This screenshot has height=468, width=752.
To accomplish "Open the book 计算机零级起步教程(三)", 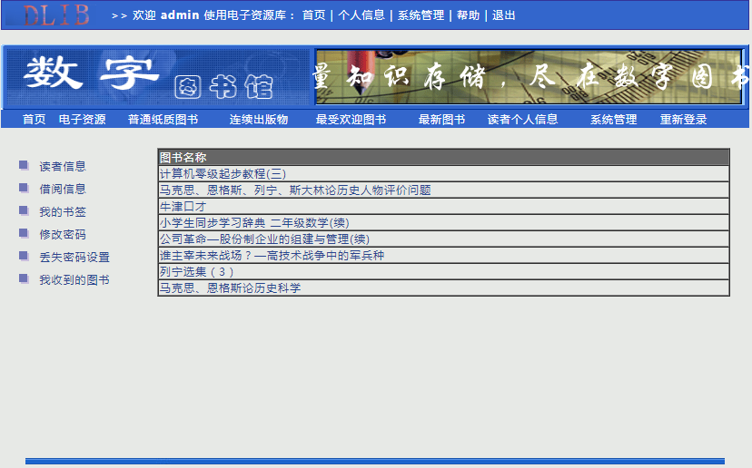I will [x=223, y=174].
